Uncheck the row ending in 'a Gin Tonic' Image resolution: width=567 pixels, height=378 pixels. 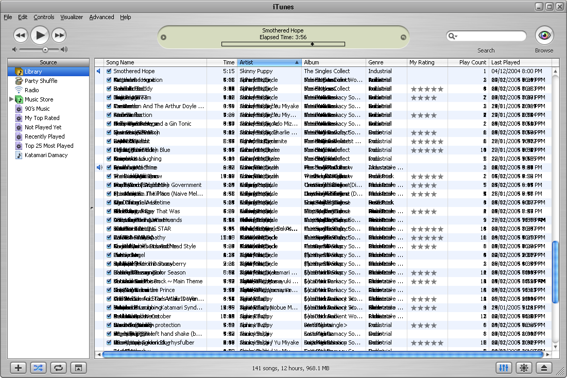click(109, 124)
